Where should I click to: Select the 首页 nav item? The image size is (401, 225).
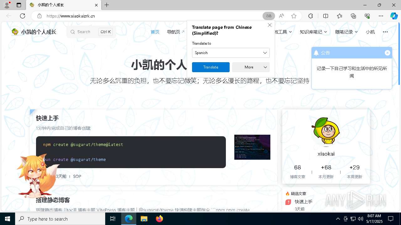tap(155, 32)
